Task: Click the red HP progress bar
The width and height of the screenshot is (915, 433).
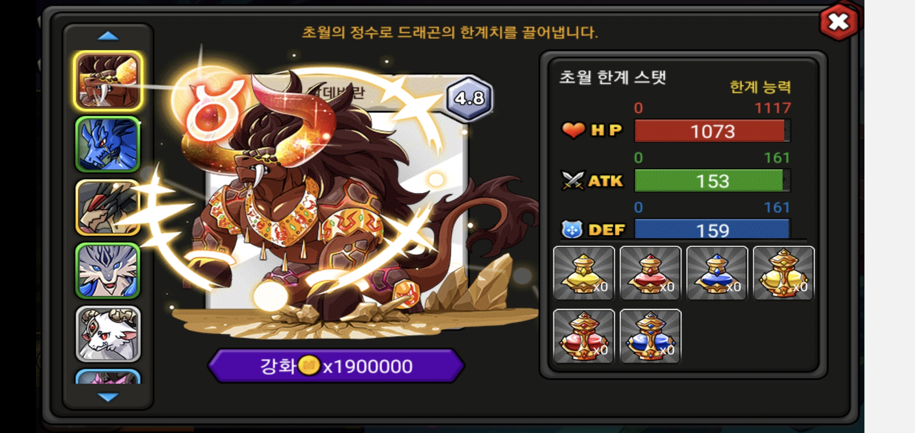Action: tap(712, 131)
